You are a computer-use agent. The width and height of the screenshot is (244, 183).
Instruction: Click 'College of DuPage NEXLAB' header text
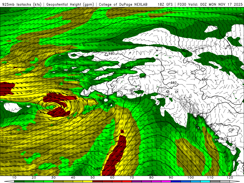(x=123, y=5)
